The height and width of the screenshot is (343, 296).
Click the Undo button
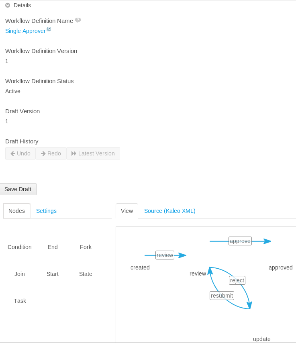click(x=20, y=153)
